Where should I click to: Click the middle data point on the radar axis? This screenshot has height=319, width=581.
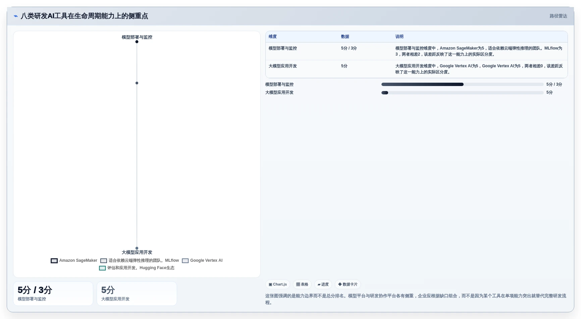tap(137, 83)
